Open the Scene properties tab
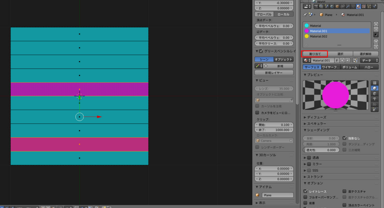 click(327, 6)
